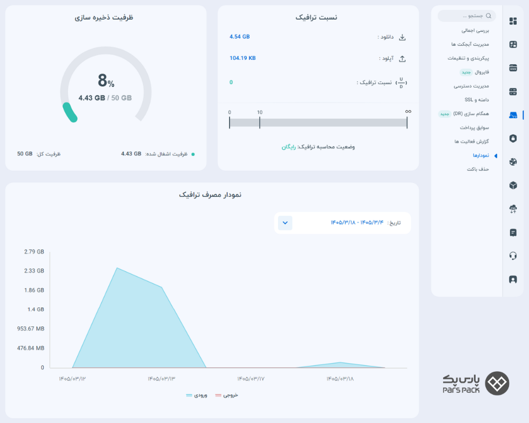The image size is (529, 423).
Task: Focus the جستجو search field
Action: click(467, 16)
